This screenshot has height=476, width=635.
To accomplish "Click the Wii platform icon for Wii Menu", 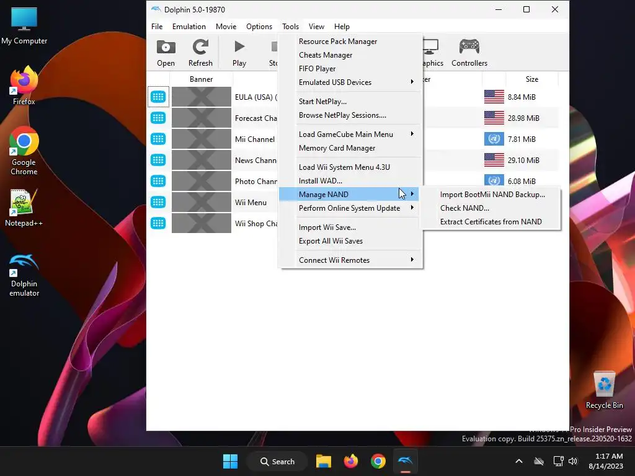I will point(158,202).
